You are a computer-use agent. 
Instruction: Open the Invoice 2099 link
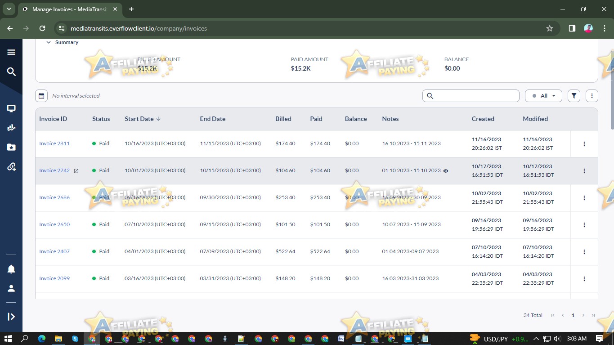[x=54, y=278]
